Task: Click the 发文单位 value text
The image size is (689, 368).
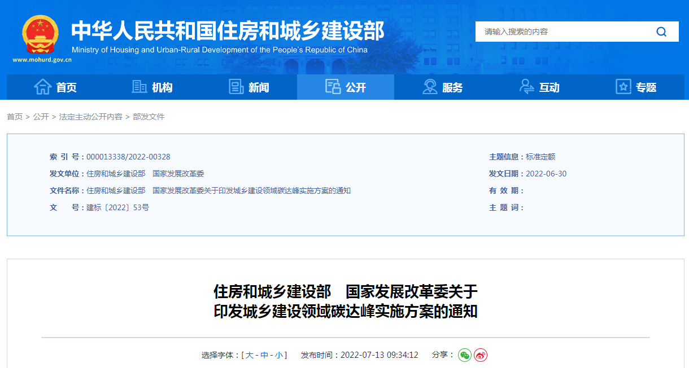Action: coord(145,174)
